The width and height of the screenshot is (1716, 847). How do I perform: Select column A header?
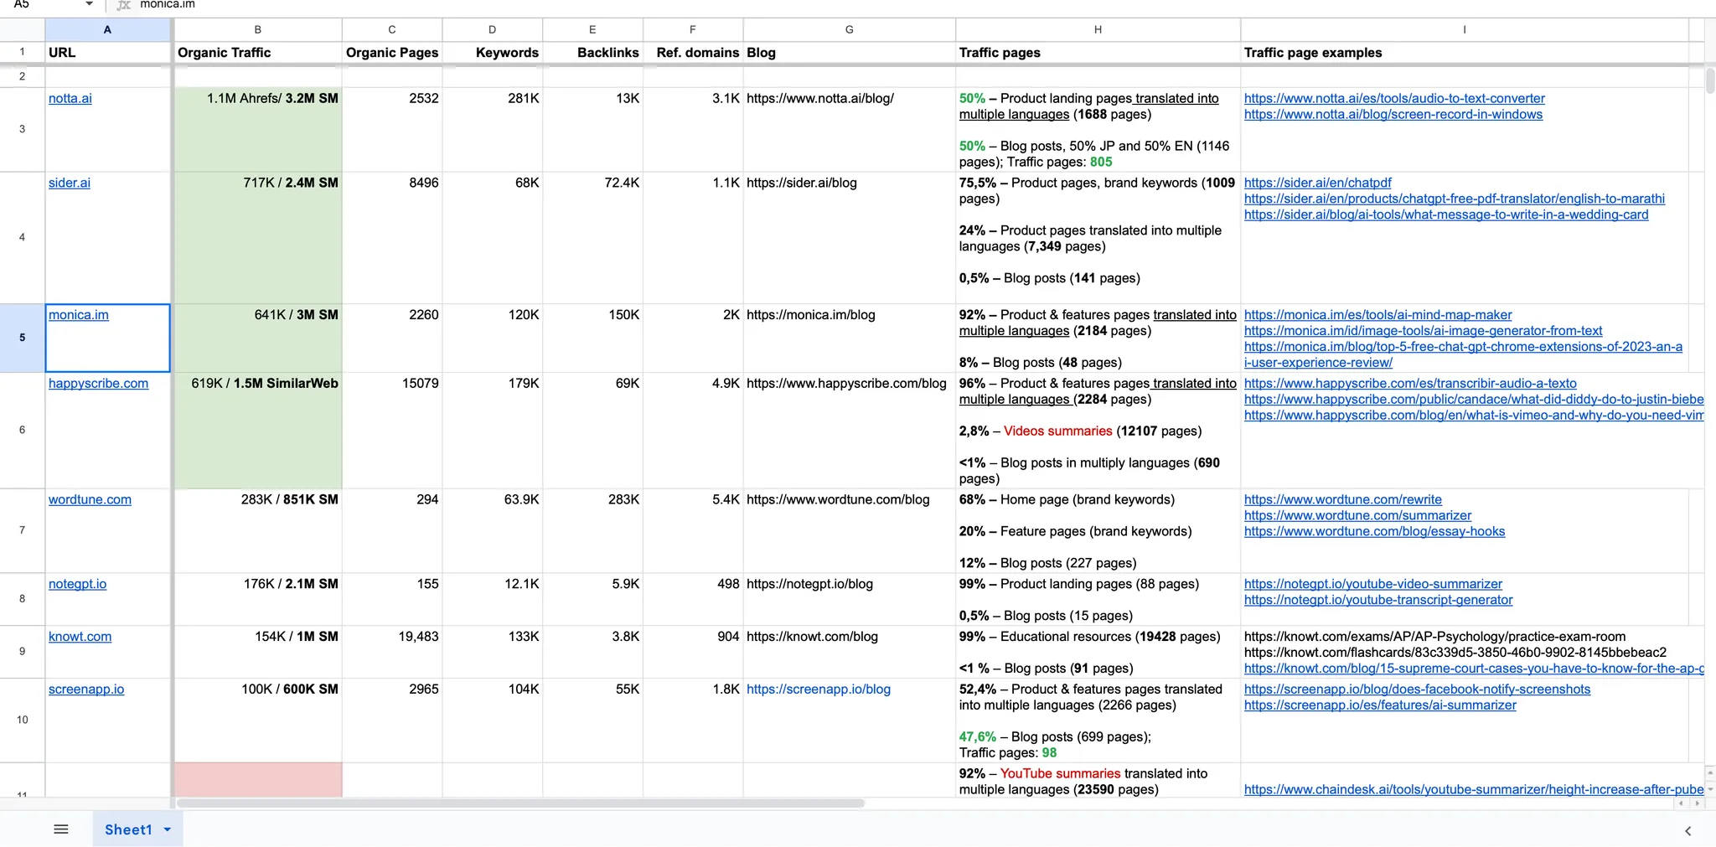107,29
